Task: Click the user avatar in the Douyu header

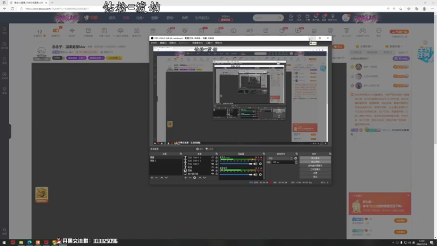Action: [x=346, y=17]
